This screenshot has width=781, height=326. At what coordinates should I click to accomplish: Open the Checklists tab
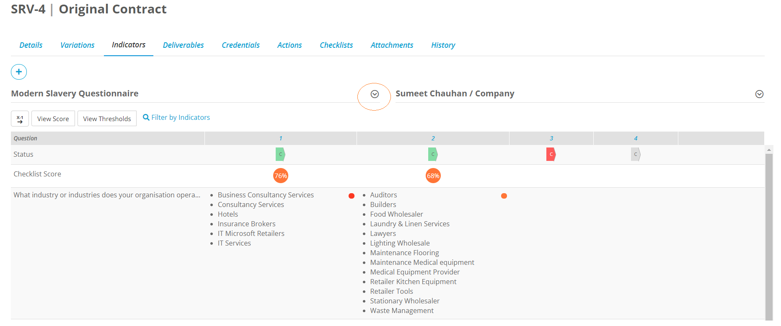(336, 45)
